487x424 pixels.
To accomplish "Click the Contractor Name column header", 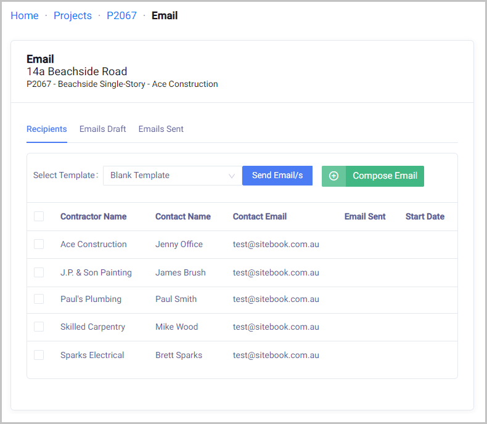I will point(93,216).
